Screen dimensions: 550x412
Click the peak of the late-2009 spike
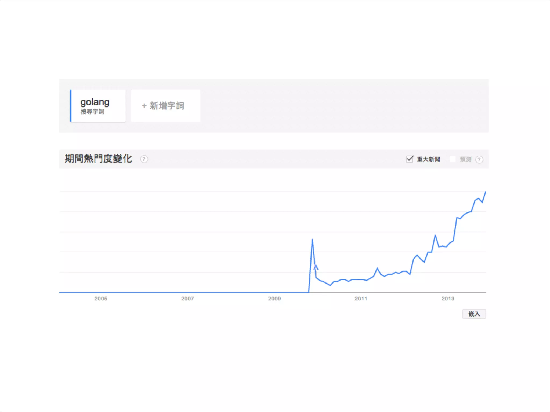click(x=312, y=239)
